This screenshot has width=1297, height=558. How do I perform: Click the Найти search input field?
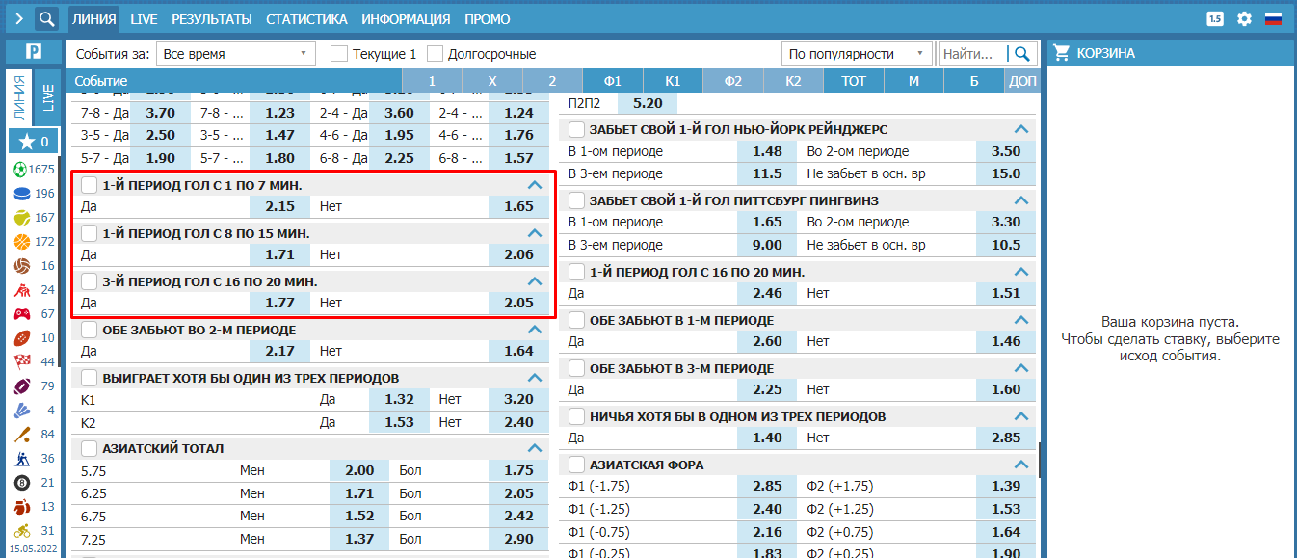coord(972,54)
